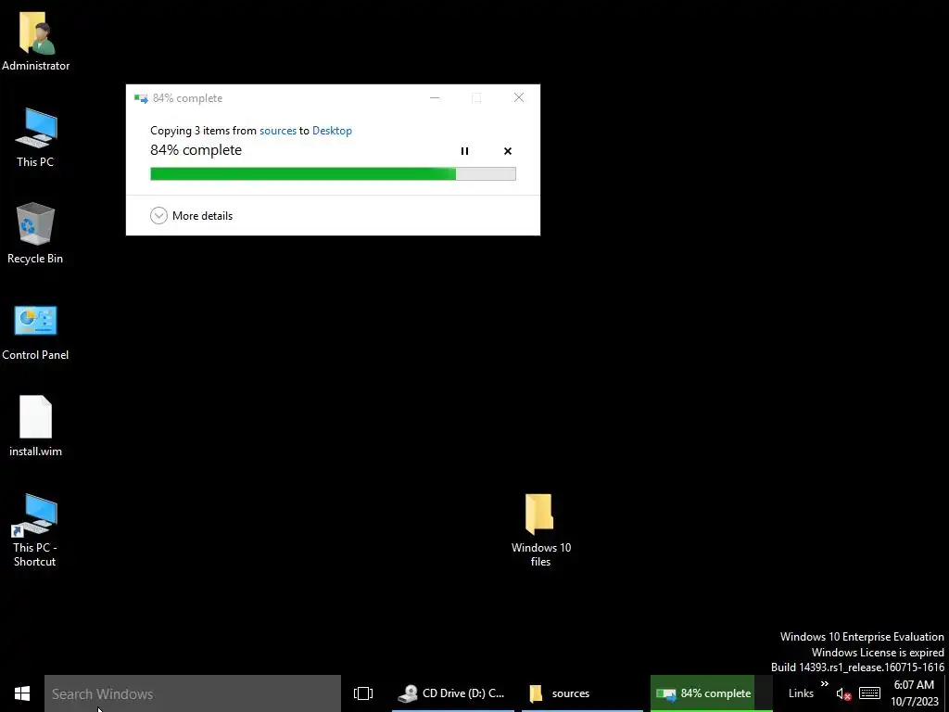Pause the file copy operation

tap(465, 151)
